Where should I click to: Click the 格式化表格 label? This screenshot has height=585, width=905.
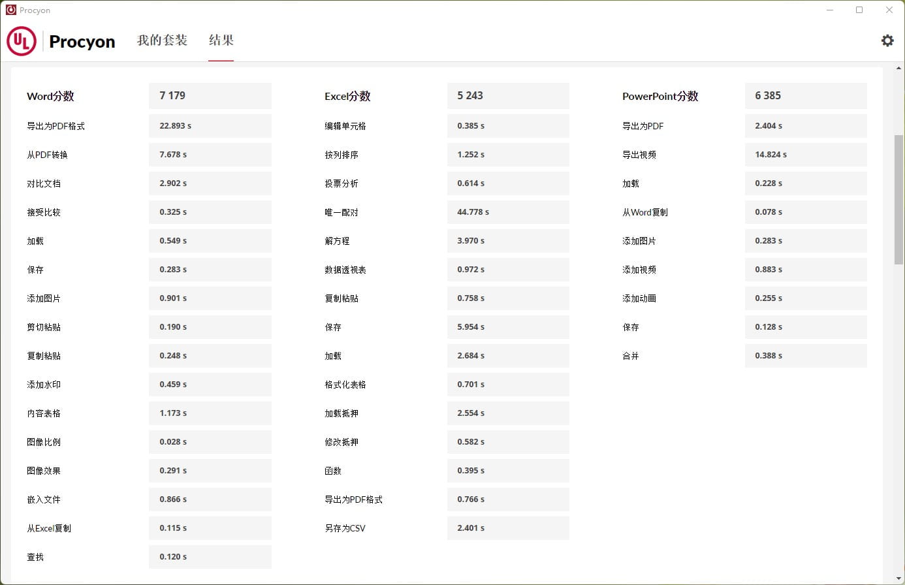(345, 385)
